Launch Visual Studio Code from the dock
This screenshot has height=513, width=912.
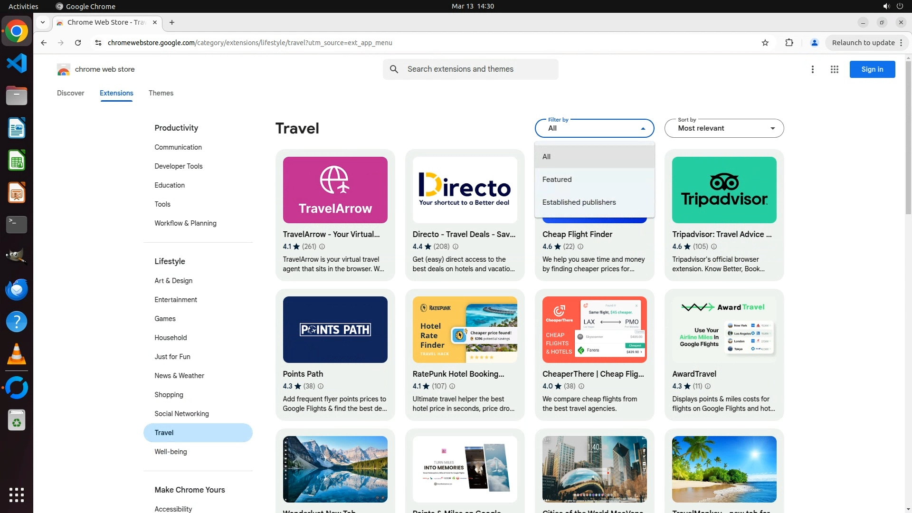click(17, 63)
